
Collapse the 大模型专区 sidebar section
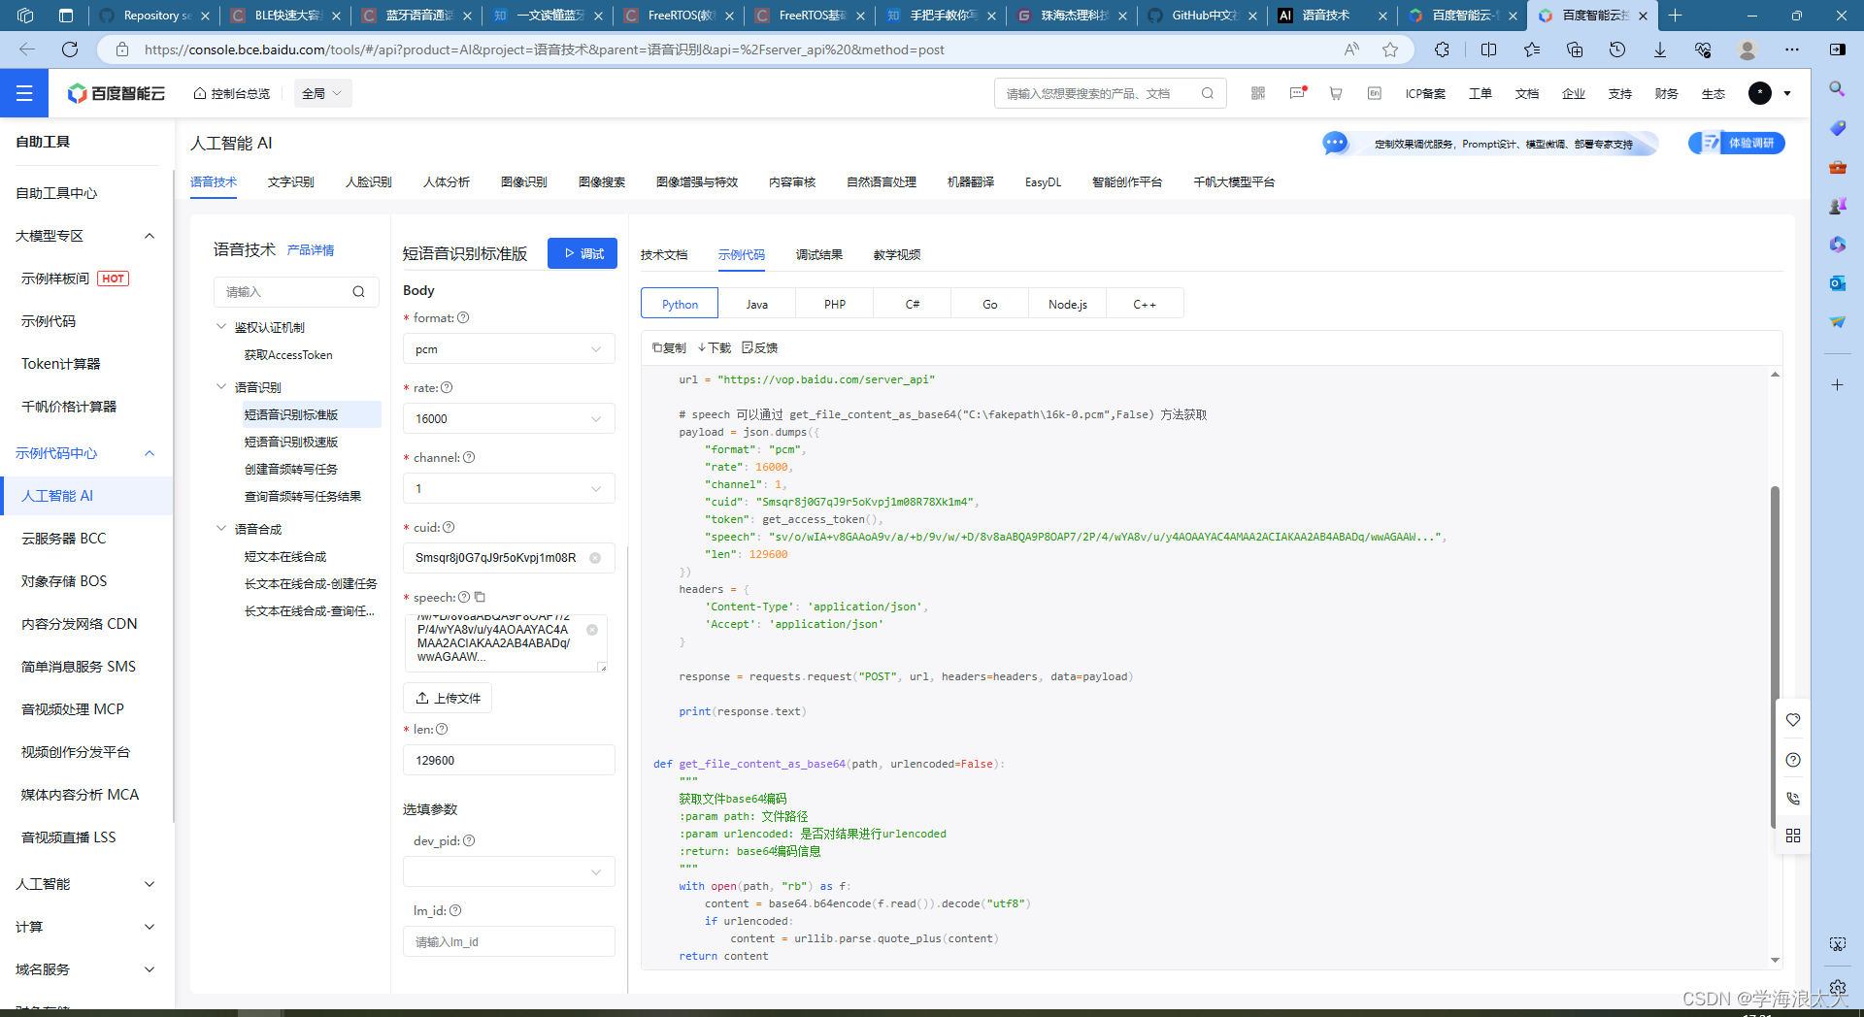[150, 236]
